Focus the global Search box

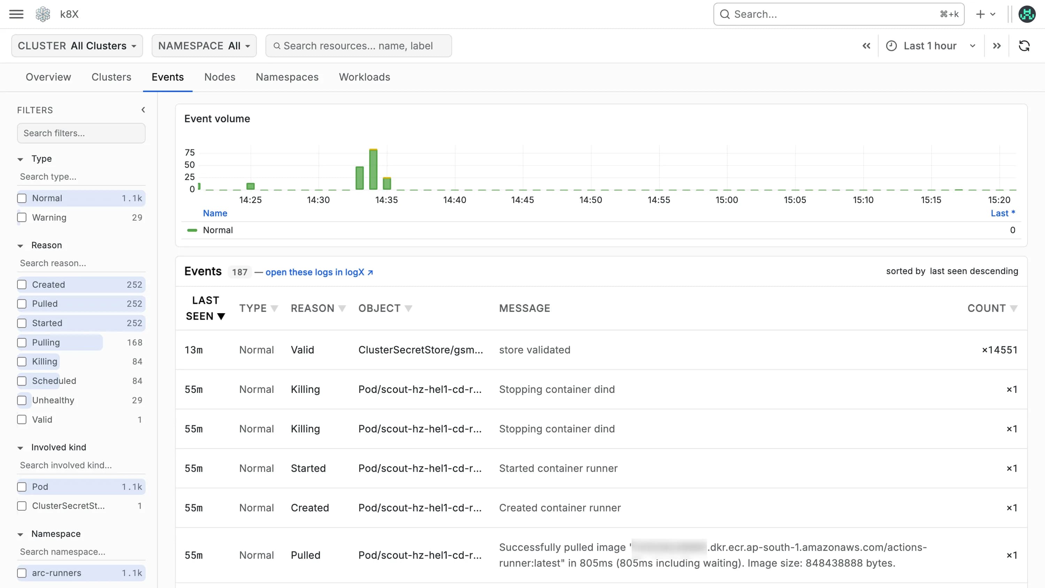point(838,14)
